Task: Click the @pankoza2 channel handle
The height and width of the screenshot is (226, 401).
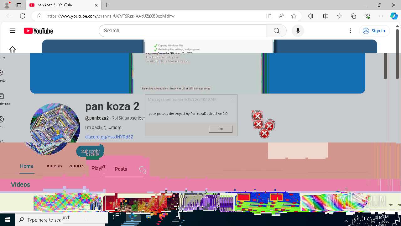Action: click(x=97, y=118)
